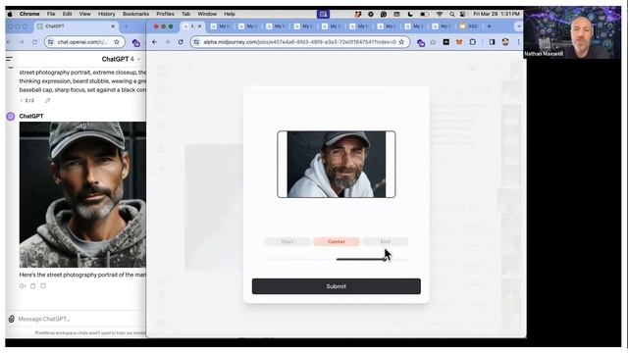Select the Center alignment option
This screenshot has width=628, height=353.
[x=336, y=241]
